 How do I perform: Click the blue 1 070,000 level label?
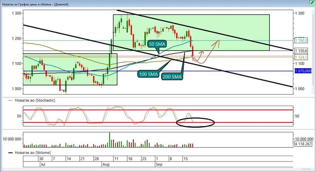[303, 71]
